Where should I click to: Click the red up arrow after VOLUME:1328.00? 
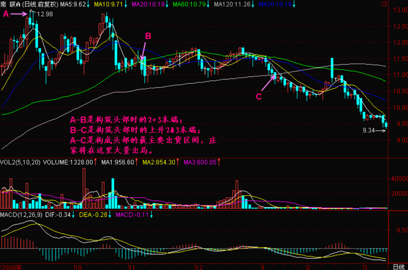click(96, 162)
